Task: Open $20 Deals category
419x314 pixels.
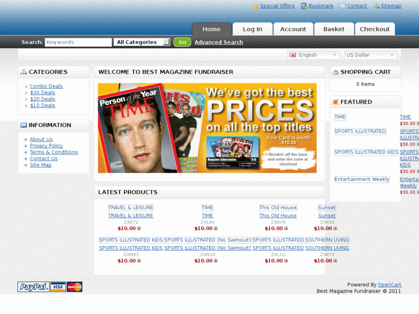Action: point(43,99)
